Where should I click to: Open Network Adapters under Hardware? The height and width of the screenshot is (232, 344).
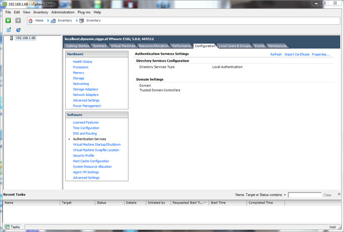click(x=86, y=95)
